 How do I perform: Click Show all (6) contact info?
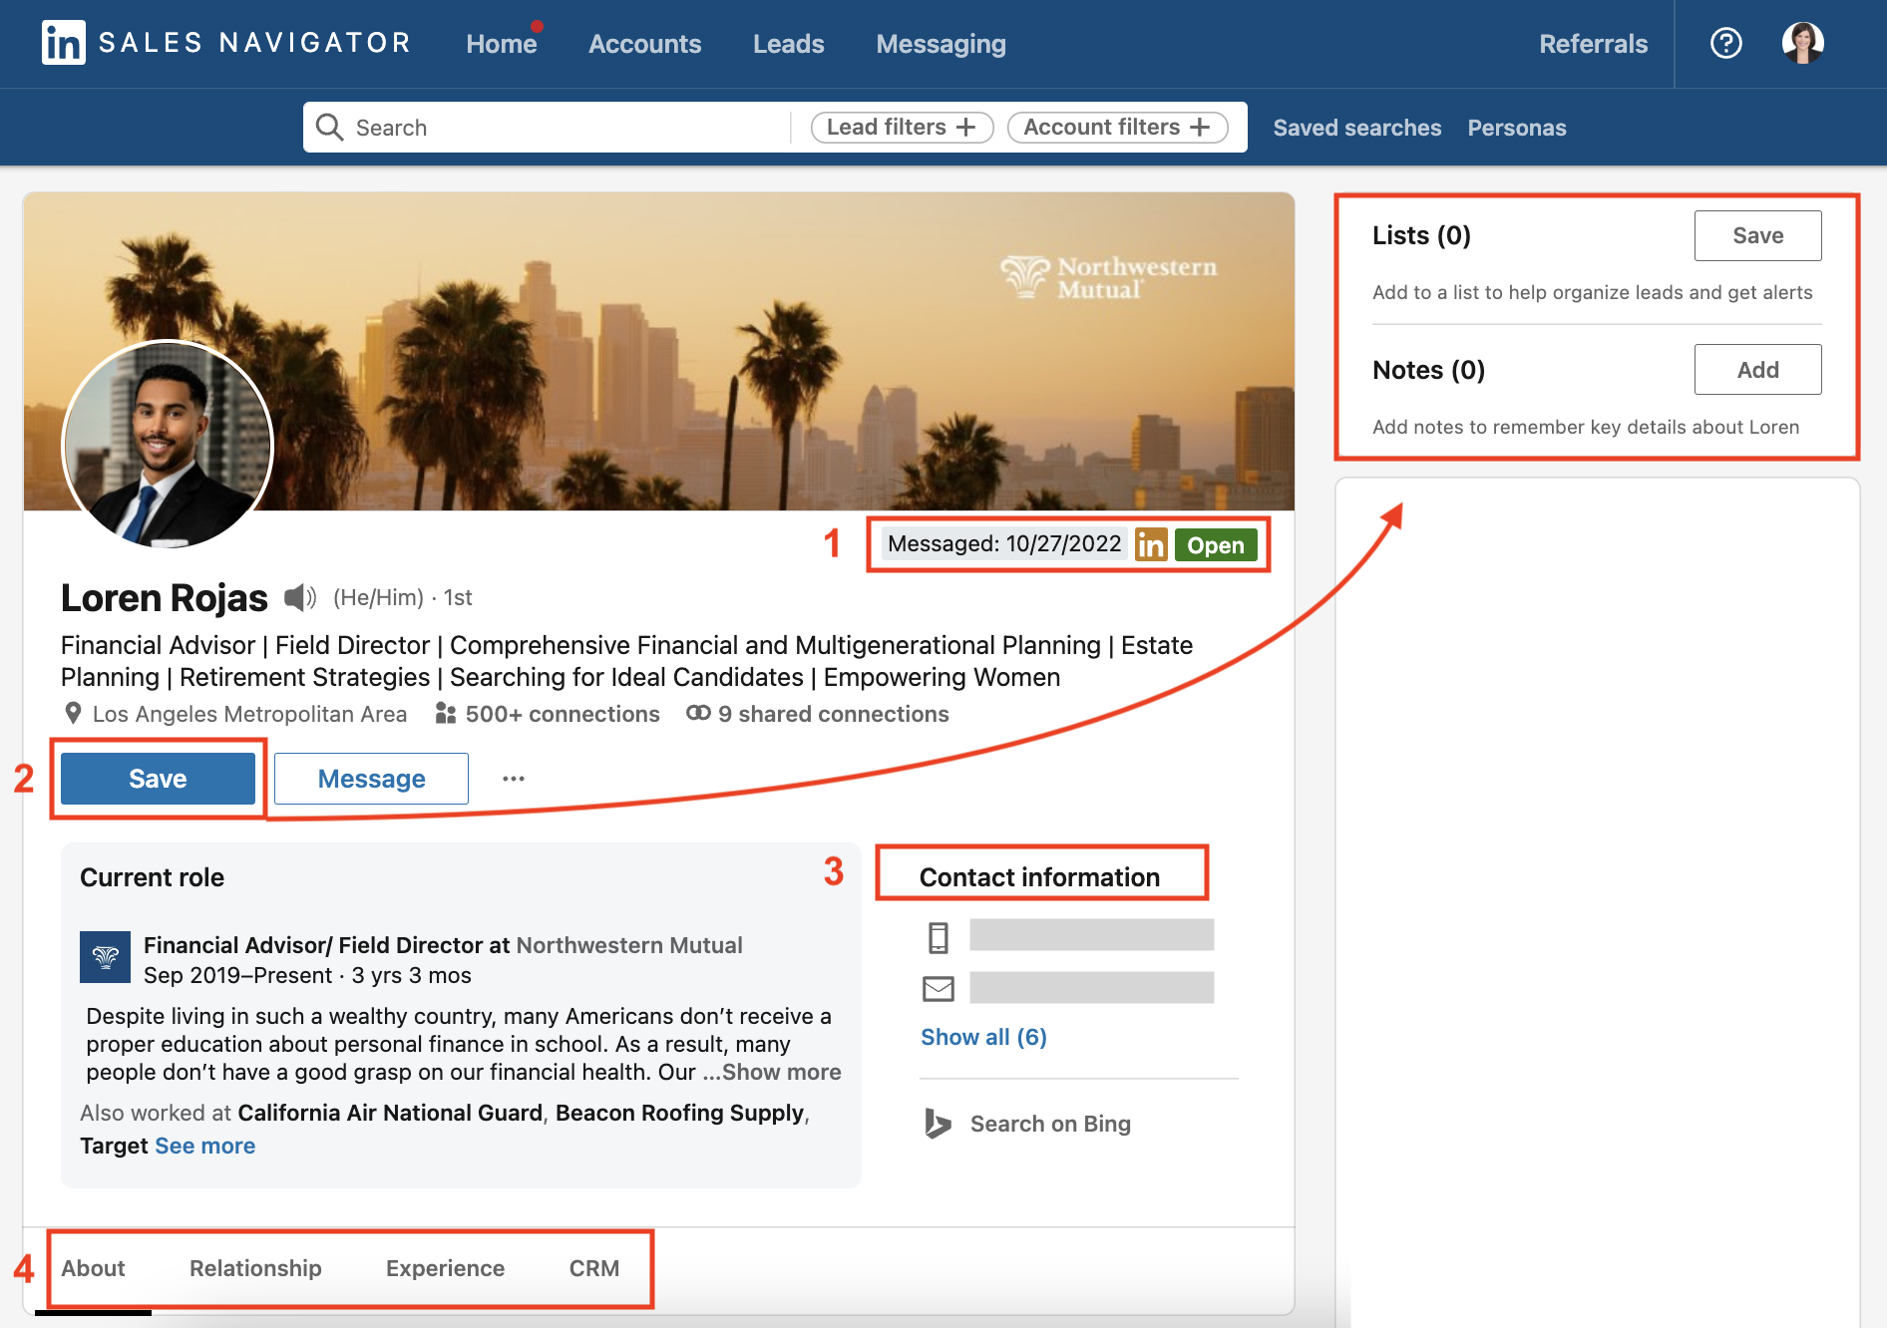pyautogui.click(x=983, y=1037)
